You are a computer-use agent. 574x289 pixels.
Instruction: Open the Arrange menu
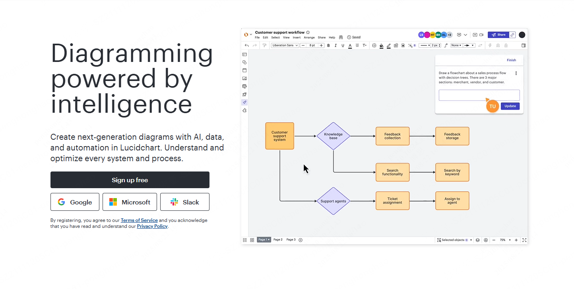[309, 38]
